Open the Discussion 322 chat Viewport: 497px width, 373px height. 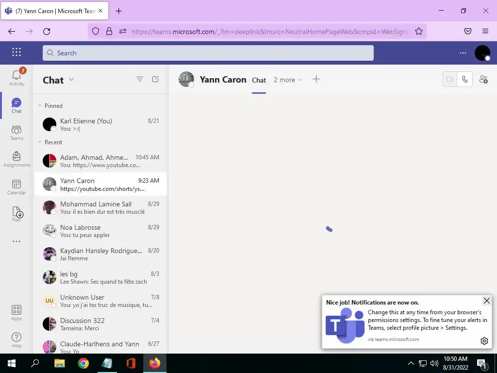click(x=101, y=324)
